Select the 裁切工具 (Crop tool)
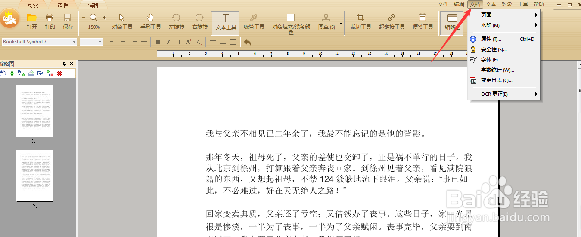The image size is (581, 237). (360, 21)
